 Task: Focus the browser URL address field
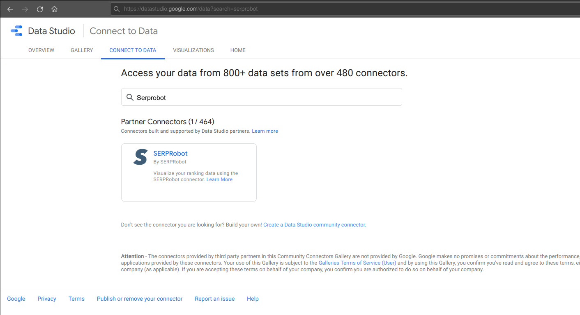click(345, 9)
